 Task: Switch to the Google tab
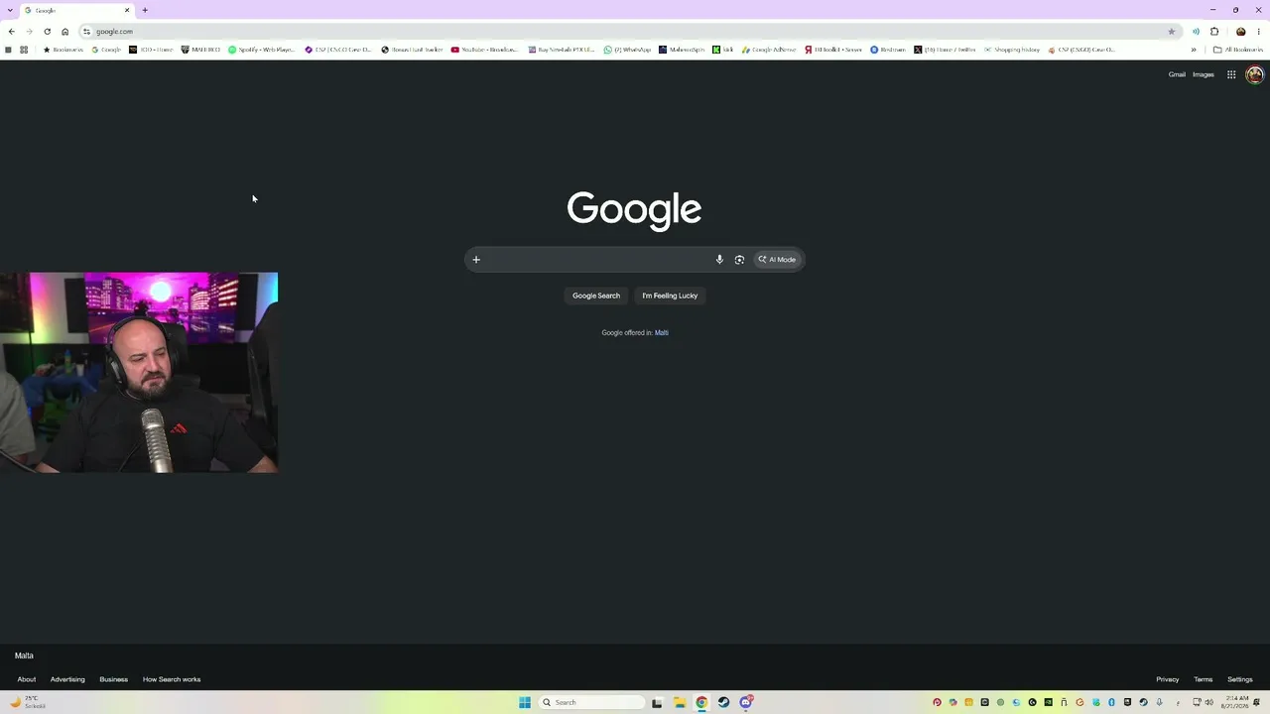76,10
